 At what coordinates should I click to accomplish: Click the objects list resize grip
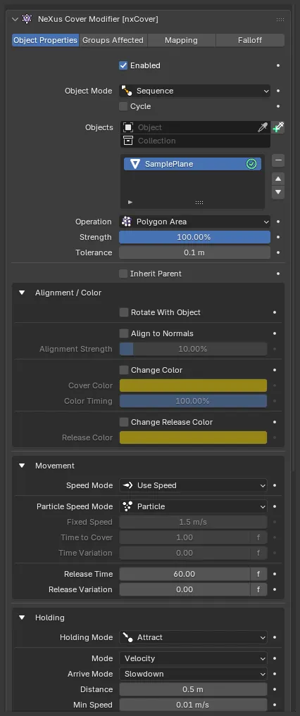199,203
